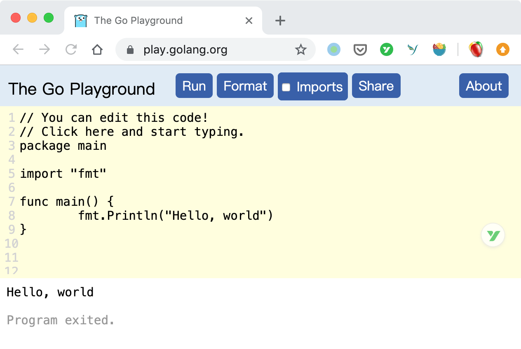521x349 pixels.
Task: Open the About page
Action: 483,86
